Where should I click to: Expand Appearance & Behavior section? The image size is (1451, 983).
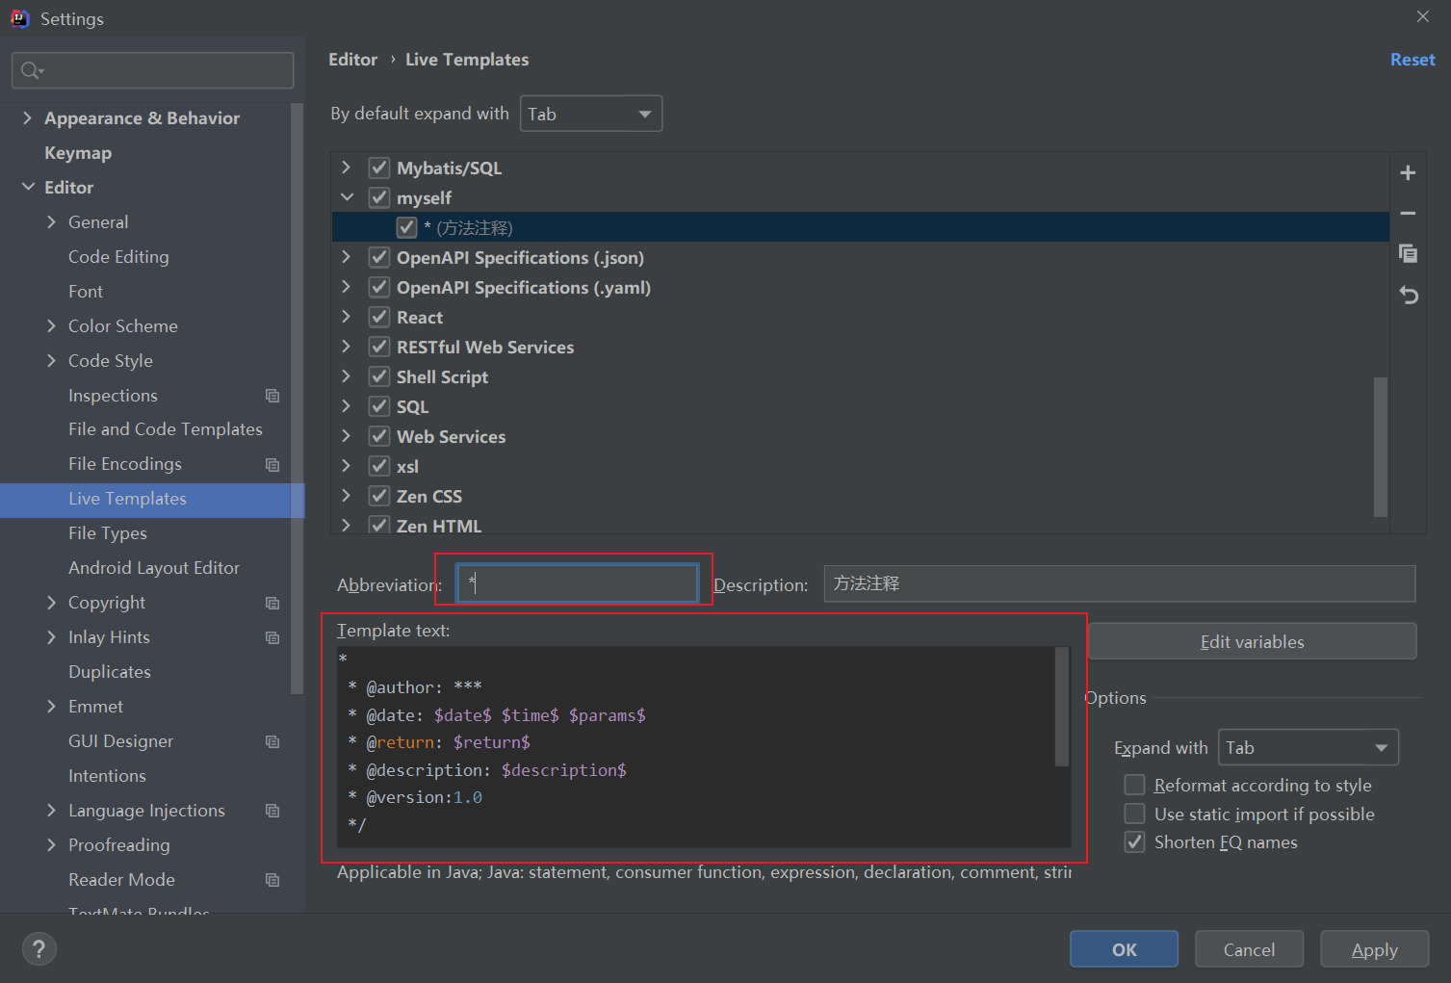[x=27, y=117]
